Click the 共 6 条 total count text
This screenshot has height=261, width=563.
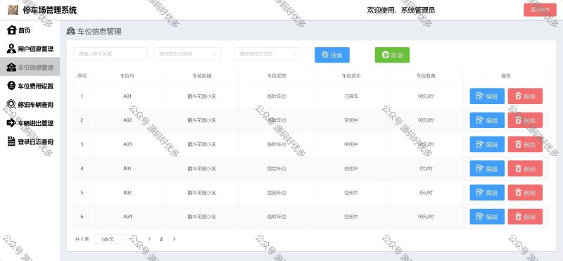[x=82, y=239]
